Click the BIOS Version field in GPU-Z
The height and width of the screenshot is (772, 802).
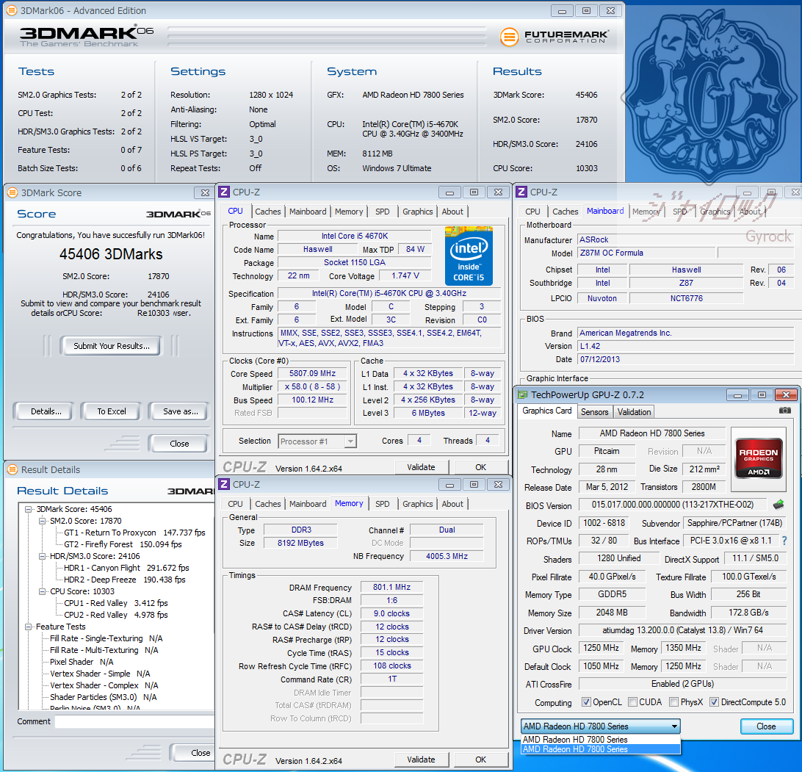click(x=673, y=505)
